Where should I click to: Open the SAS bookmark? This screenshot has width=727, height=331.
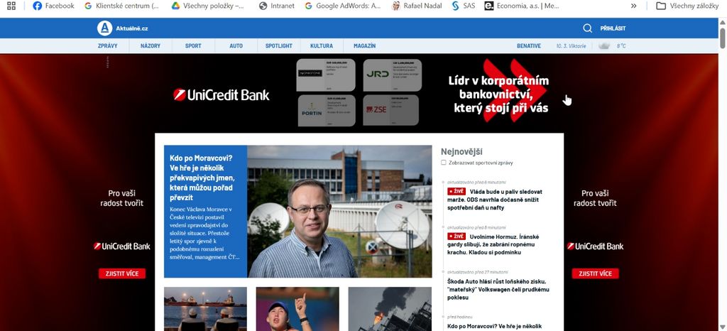463,6
